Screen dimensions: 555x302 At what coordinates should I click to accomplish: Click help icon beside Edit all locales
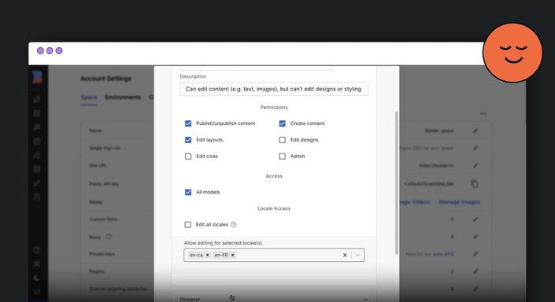pyautogui.click(x=233, y=225)
